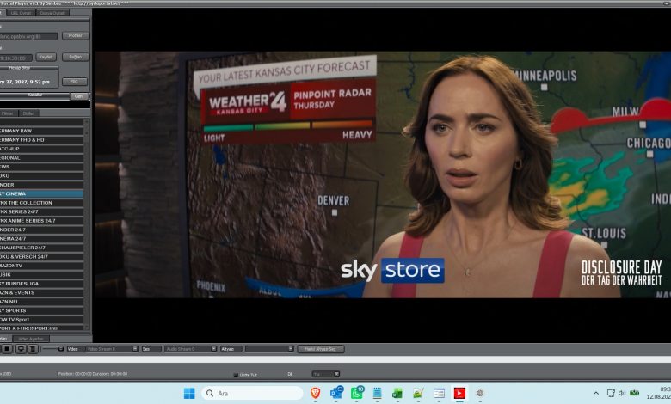Viewport: 671px width, 404px height.
Task: Select the AMAZONTV category
Action: point(41,266)
